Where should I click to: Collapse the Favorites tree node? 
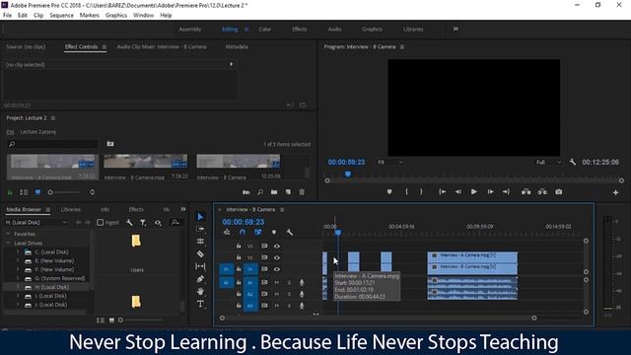click(x=8, y=234)
